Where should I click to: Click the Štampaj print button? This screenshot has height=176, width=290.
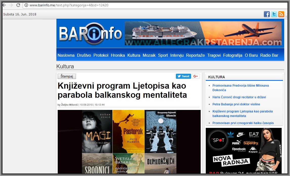[x=67, y=76]
